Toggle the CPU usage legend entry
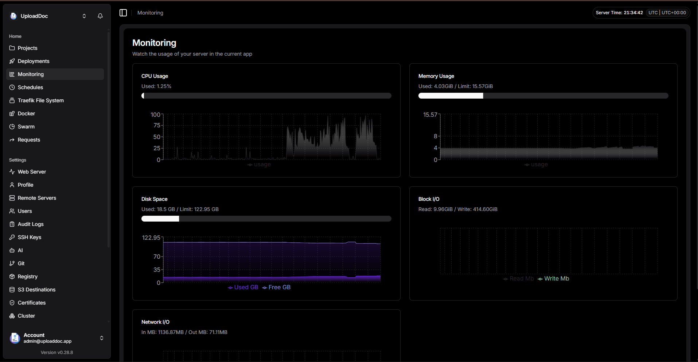 coord(259,164)
